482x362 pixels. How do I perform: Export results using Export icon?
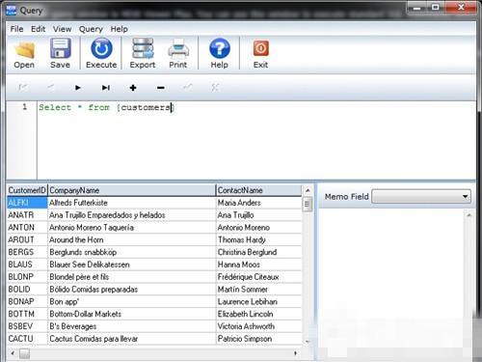tap(143, 53)
